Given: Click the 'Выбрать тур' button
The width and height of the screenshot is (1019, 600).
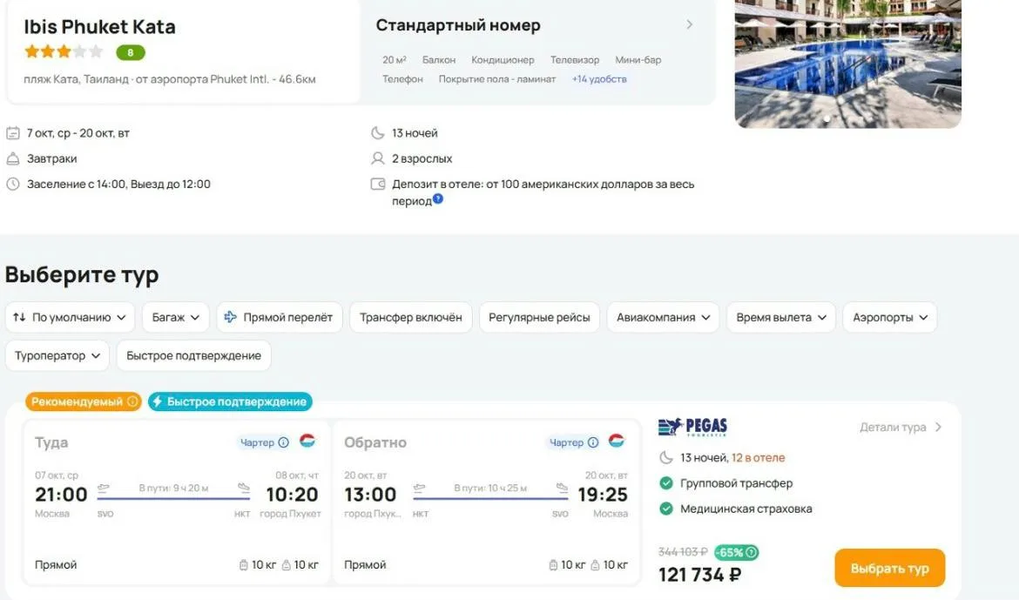Looking at the screenshot, I should click(890, 568).
